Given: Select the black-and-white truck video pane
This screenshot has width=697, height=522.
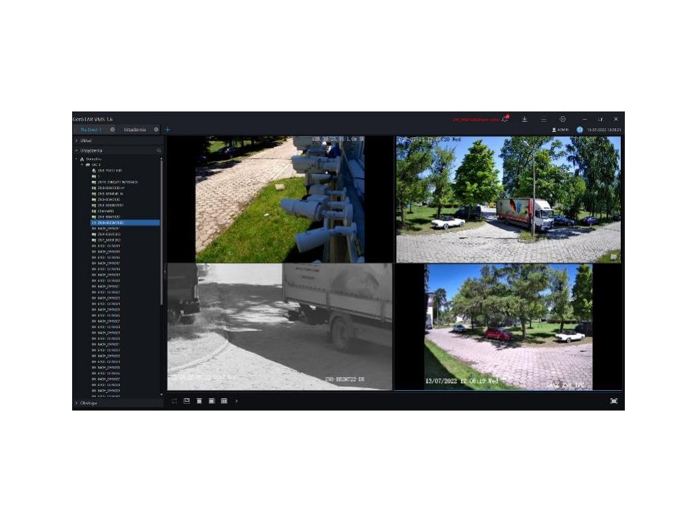Looking at the screenshot, I should (280, 327).
